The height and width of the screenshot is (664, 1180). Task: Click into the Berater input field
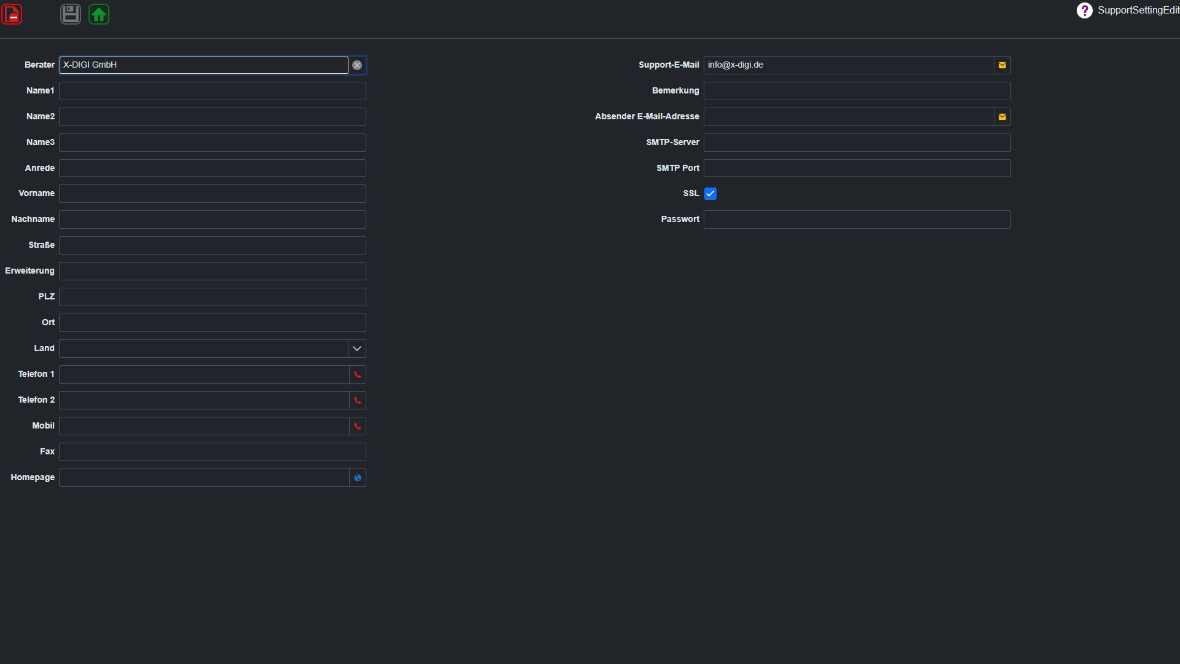point(203,65)
